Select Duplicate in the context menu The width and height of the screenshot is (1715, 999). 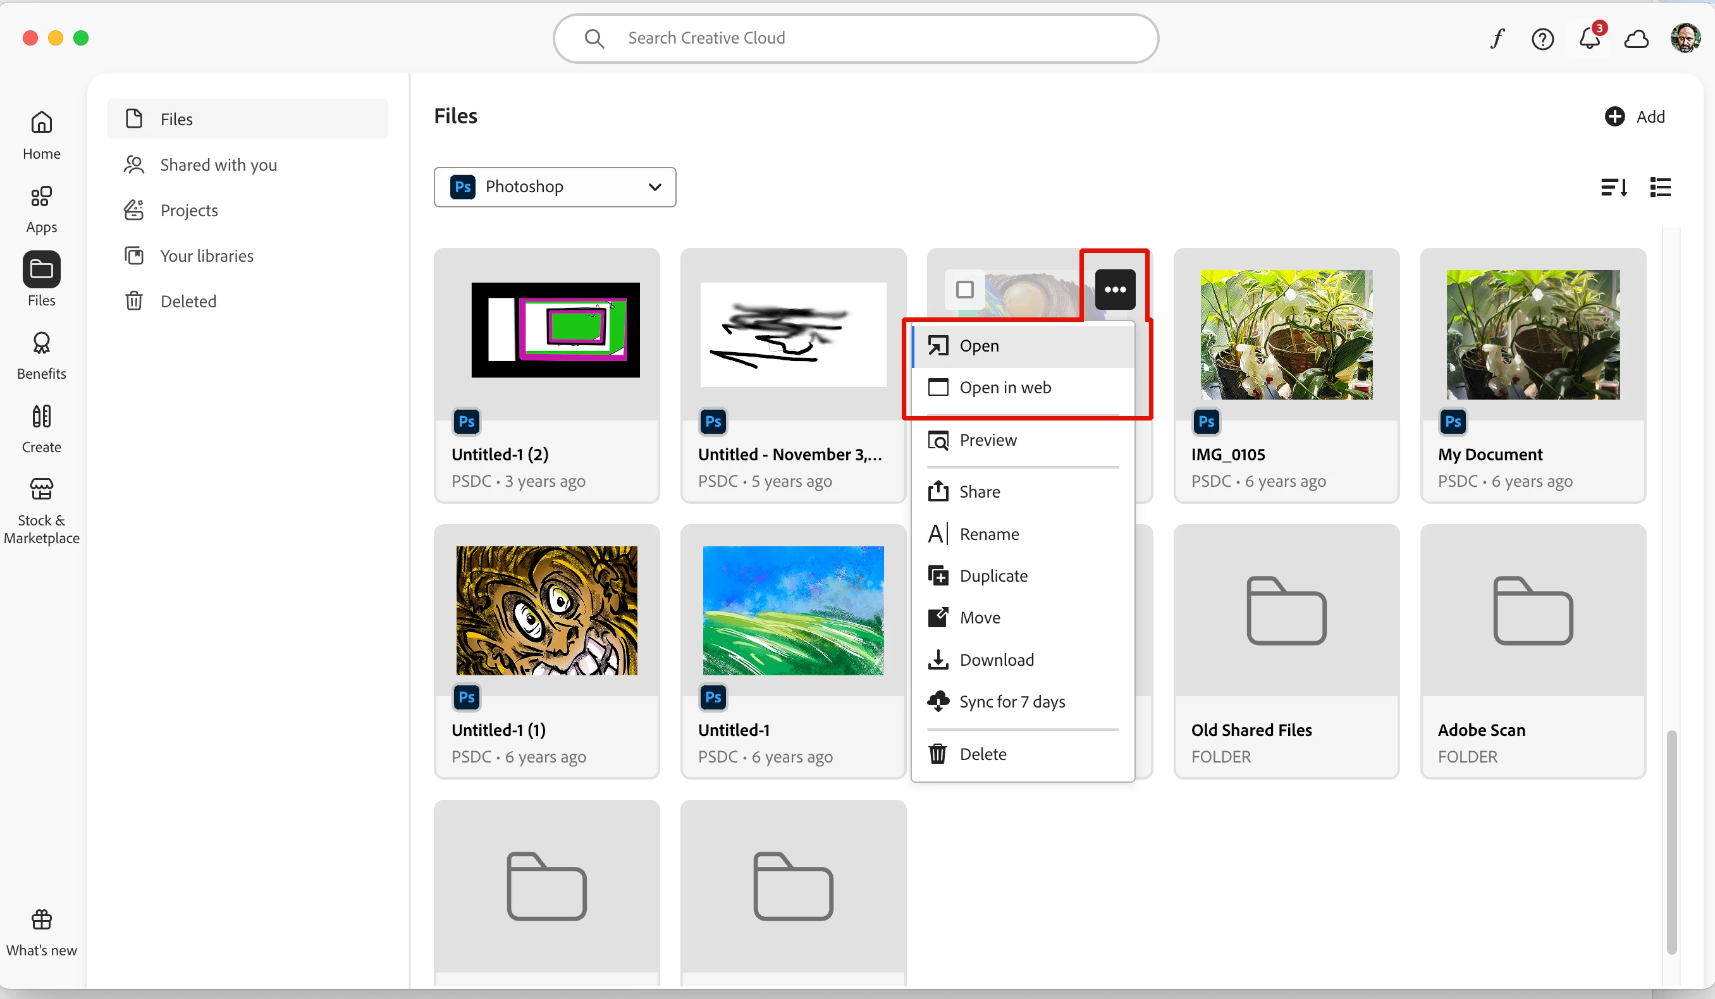click(993, 576)
